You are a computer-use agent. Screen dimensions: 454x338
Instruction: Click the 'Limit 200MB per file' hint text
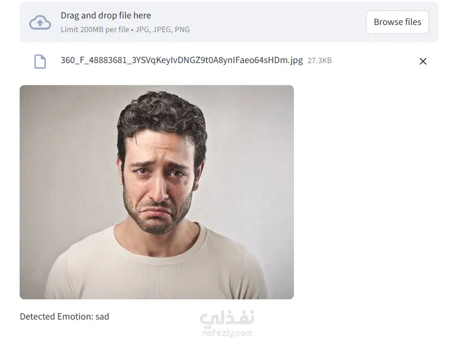95,30
